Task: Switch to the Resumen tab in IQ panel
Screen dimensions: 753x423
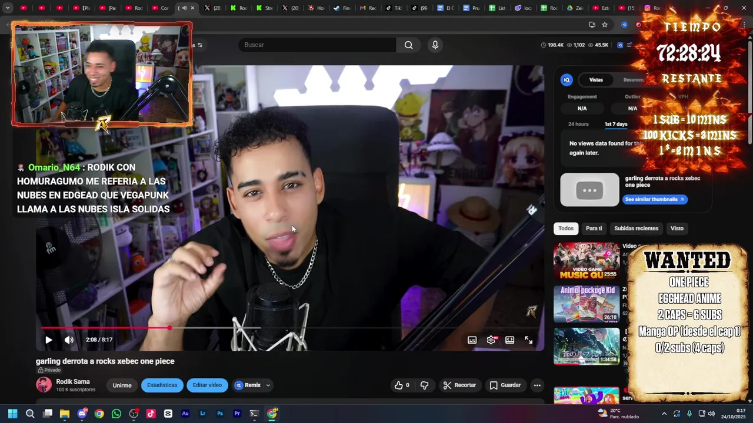Action: [633, 80]
